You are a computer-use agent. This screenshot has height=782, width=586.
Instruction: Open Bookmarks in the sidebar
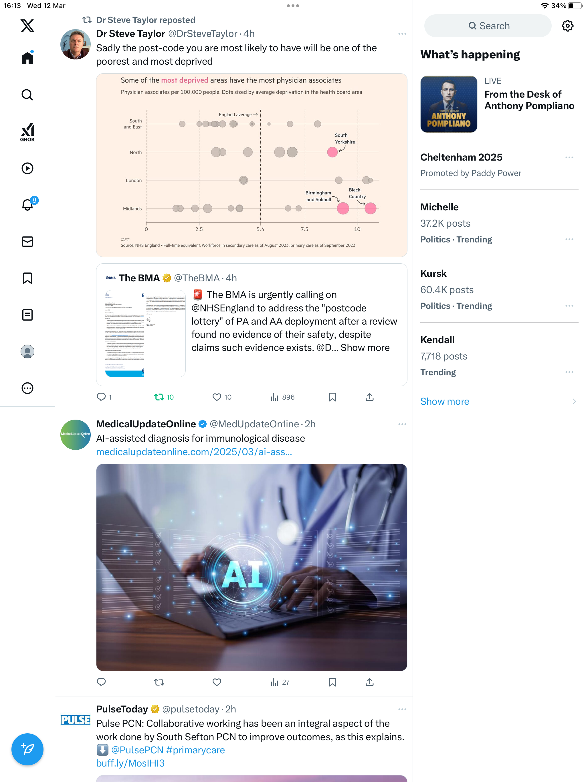[27, 278]
